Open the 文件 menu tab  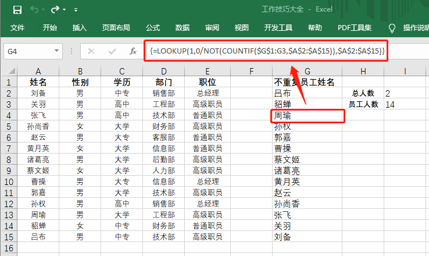(17, 28)
